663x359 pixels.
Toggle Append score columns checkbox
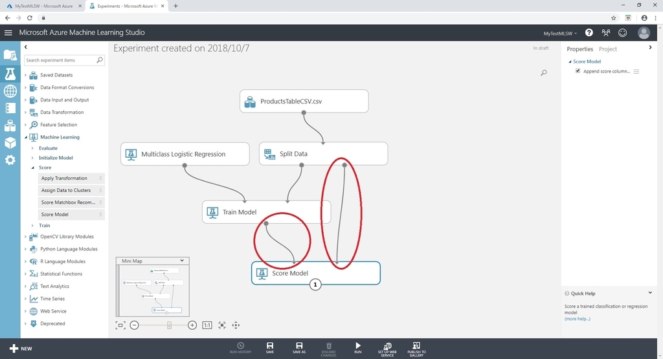[578, 71]
